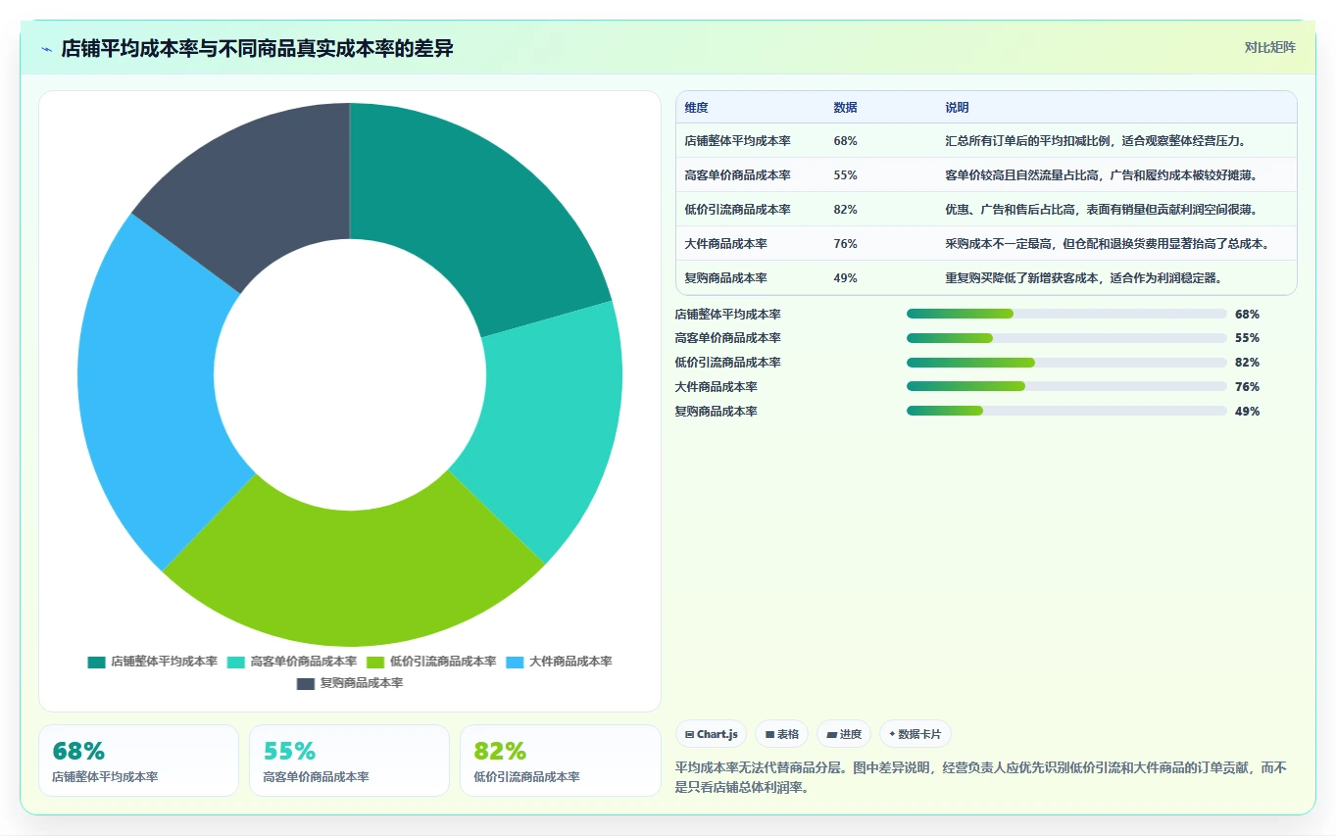1336x836 pixels.
Task: Click the 68% progress bar for 店铺整体平均成本率
Action: click(1066, 314)
